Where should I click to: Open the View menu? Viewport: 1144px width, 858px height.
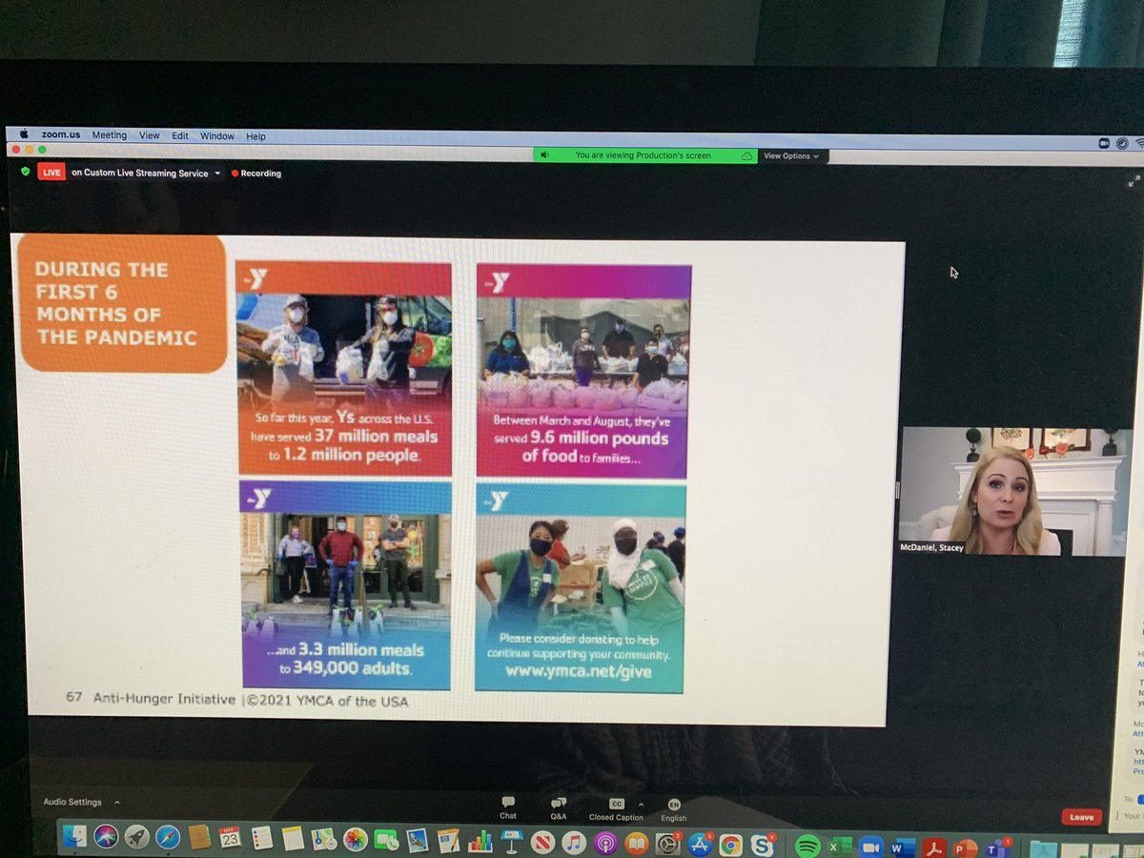tap(150, 135)
